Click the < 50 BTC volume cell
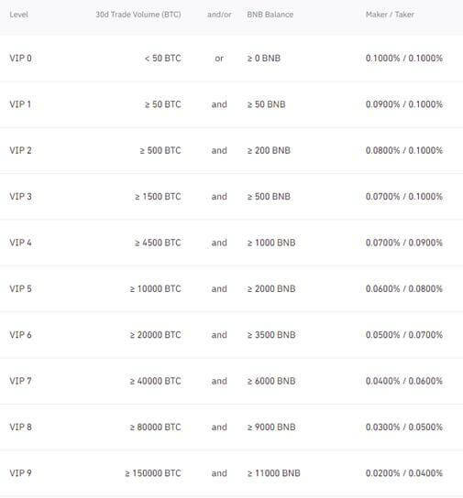 163,58
